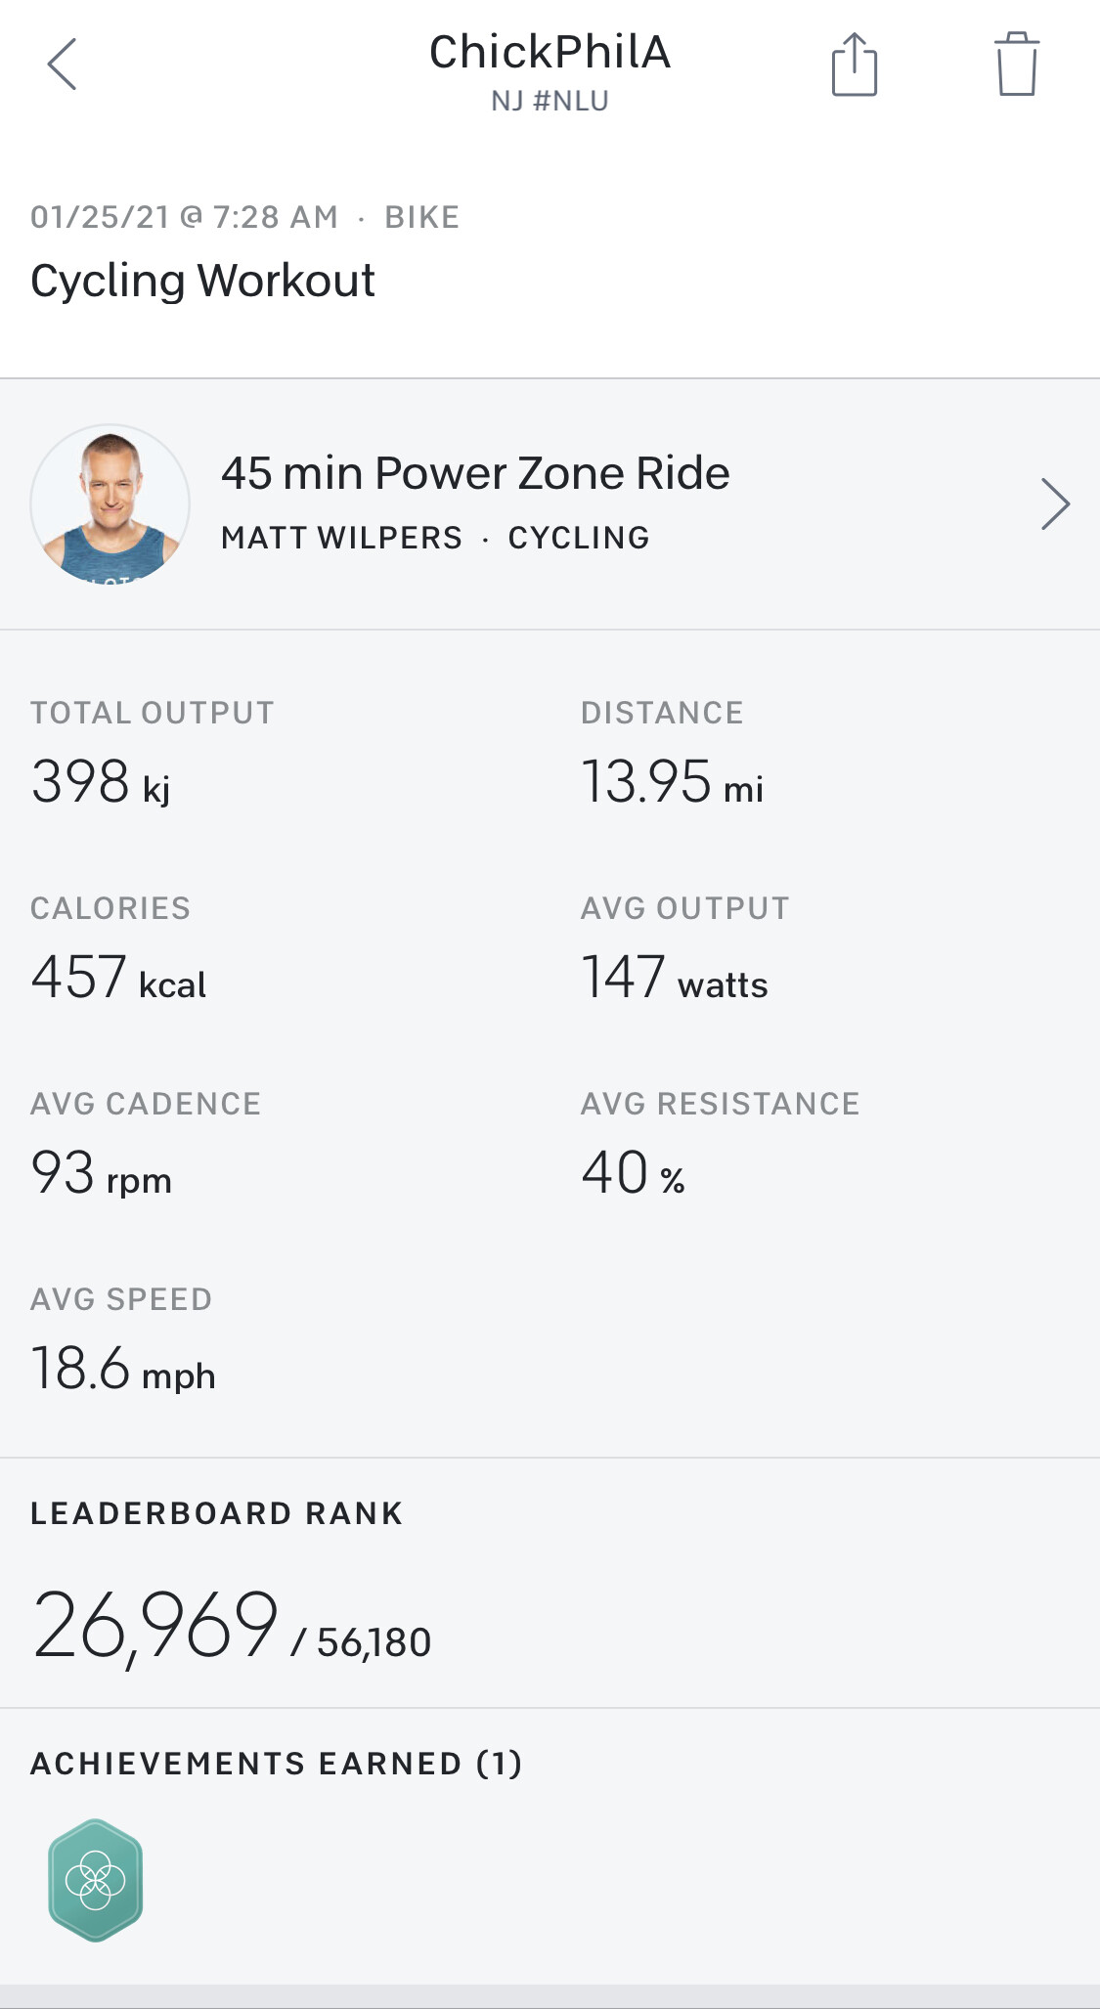
Task: Expand ride details chevron arrow
Action: click(1054, 503)
